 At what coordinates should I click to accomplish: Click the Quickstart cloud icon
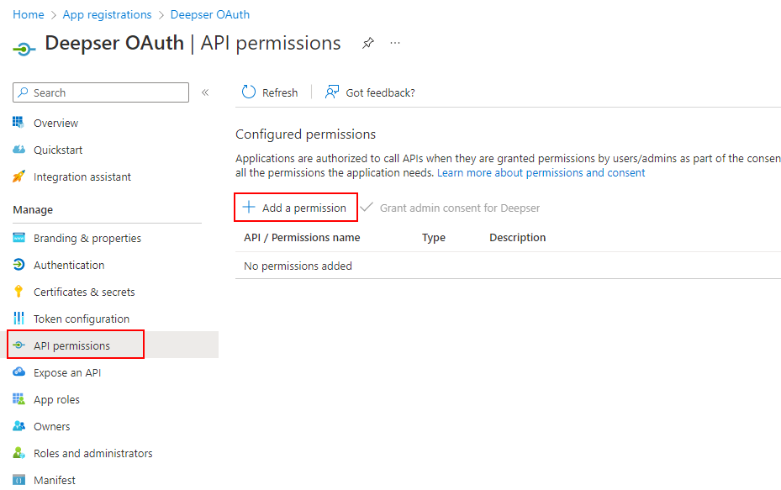18,150
